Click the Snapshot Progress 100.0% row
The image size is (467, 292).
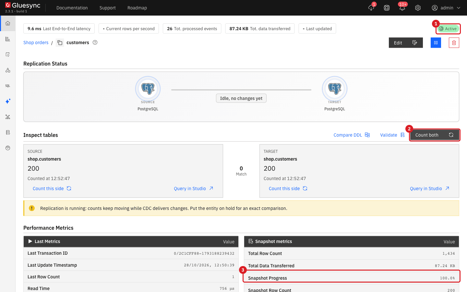tap(352, 278)
